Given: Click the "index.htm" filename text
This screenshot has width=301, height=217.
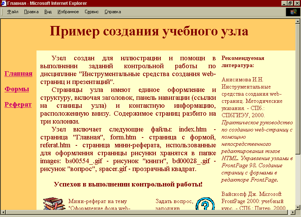Looking at the screenshot, I should 193,129.
